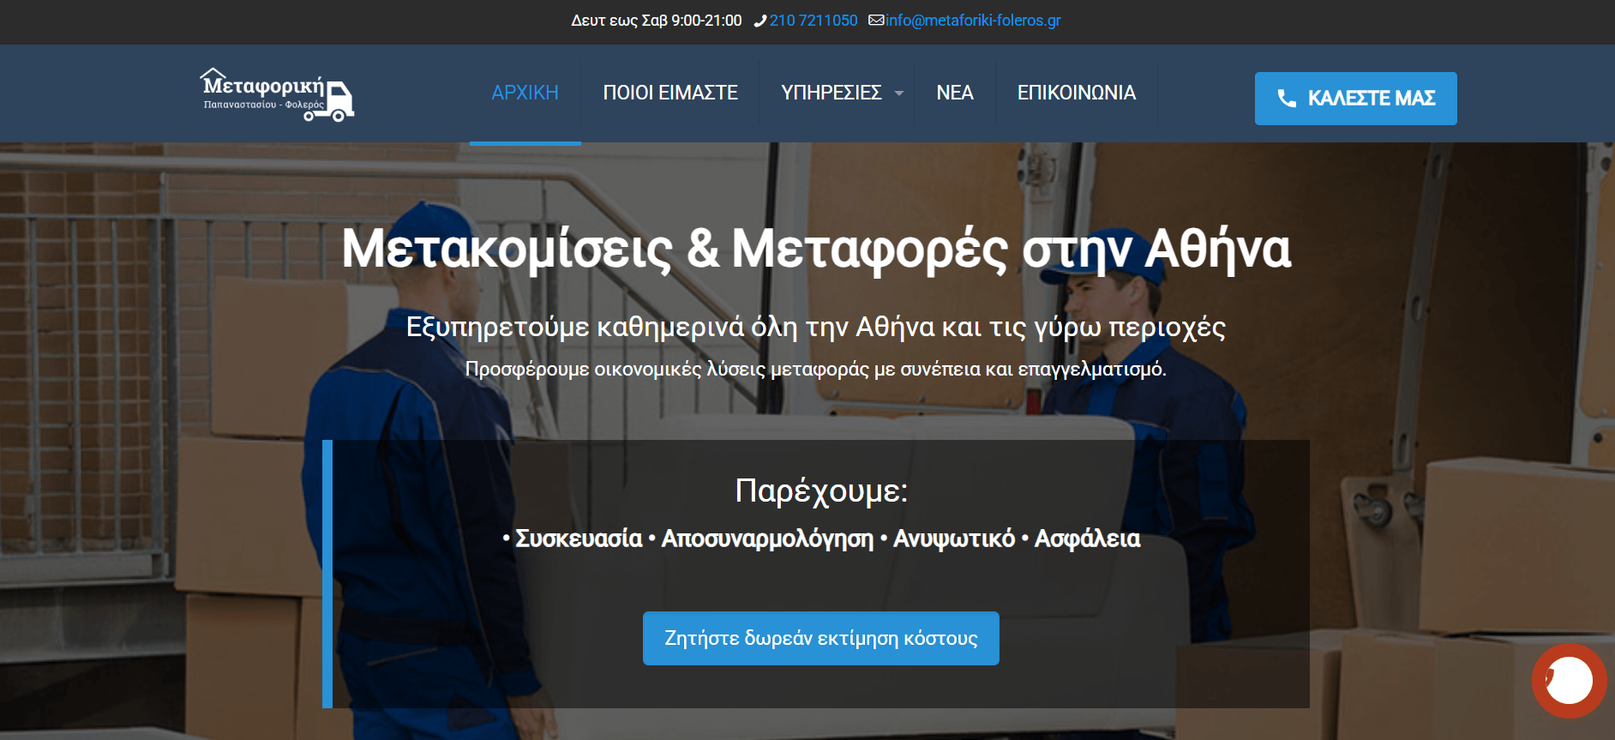Click the envelope email icon
The width and height of the screenshot is (1615, 740).
click(x=876, y=20)
